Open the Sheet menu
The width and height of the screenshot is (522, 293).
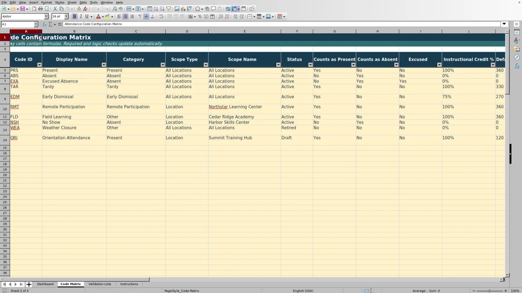click(72, 3)
